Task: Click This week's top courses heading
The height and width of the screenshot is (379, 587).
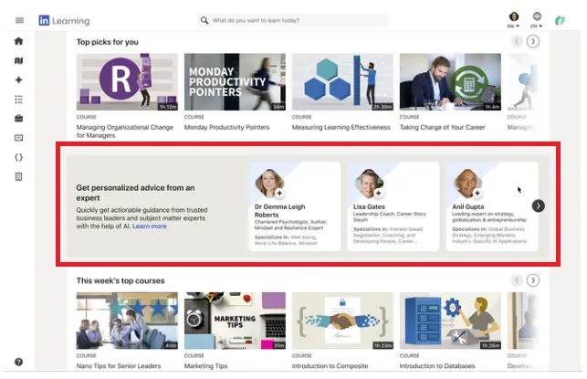Action: tap(121, 280)
